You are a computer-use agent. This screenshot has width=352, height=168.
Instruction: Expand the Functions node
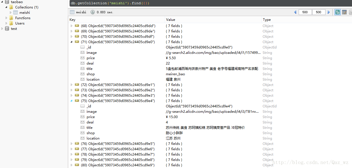6,18
